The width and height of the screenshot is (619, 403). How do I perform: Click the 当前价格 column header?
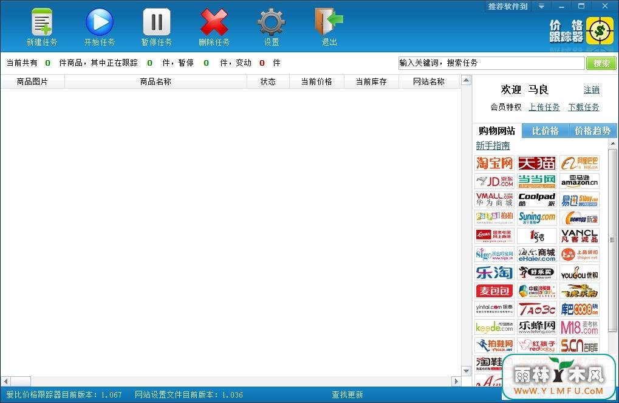pyautogui.click(x=316, y=82)
